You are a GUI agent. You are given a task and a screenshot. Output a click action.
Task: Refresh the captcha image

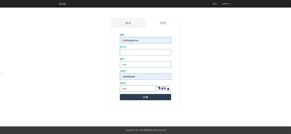click(164, 88)
